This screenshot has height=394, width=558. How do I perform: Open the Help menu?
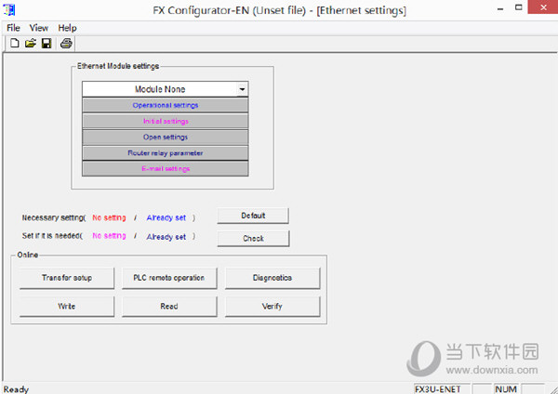click(67, 28)
